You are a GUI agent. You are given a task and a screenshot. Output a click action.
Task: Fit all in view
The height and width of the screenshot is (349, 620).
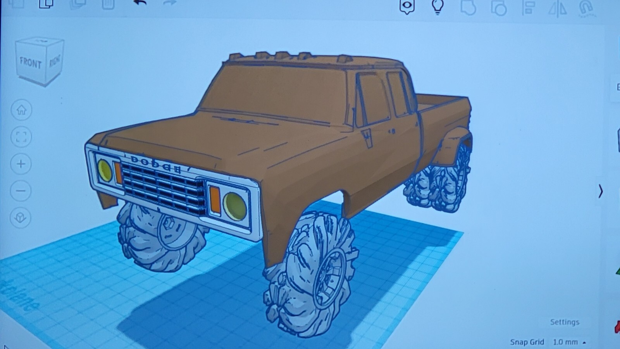[x=21, y=137]
